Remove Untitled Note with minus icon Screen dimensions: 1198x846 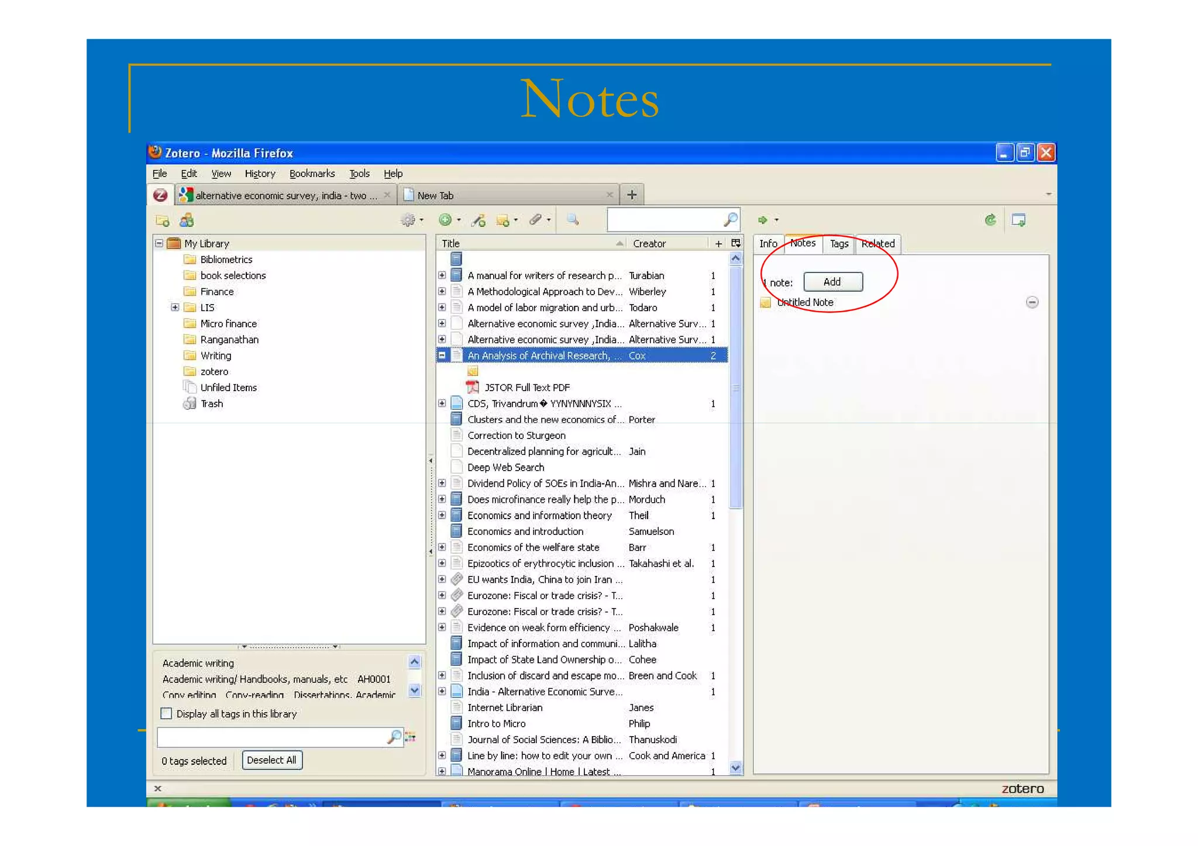[1032, 302]
